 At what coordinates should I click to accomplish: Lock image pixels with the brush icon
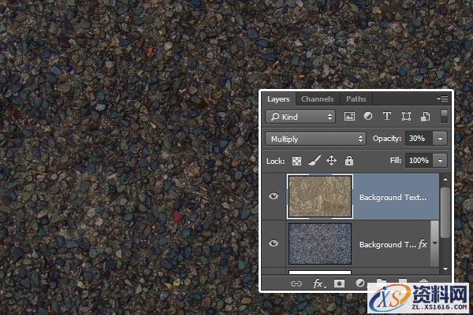coord(315,160)
